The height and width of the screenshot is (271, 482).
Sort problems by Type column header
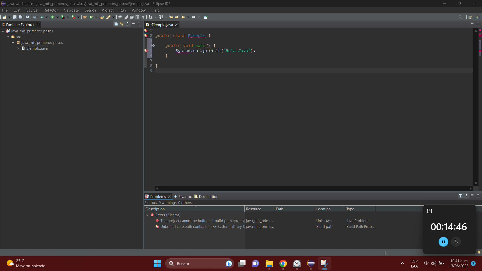360,209
